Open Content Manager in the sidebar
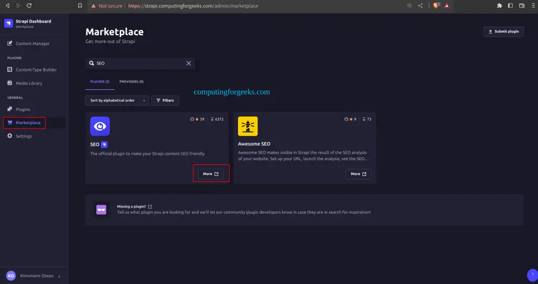The width and height of the screenshot is (538, 284). [x=33, y=44]
